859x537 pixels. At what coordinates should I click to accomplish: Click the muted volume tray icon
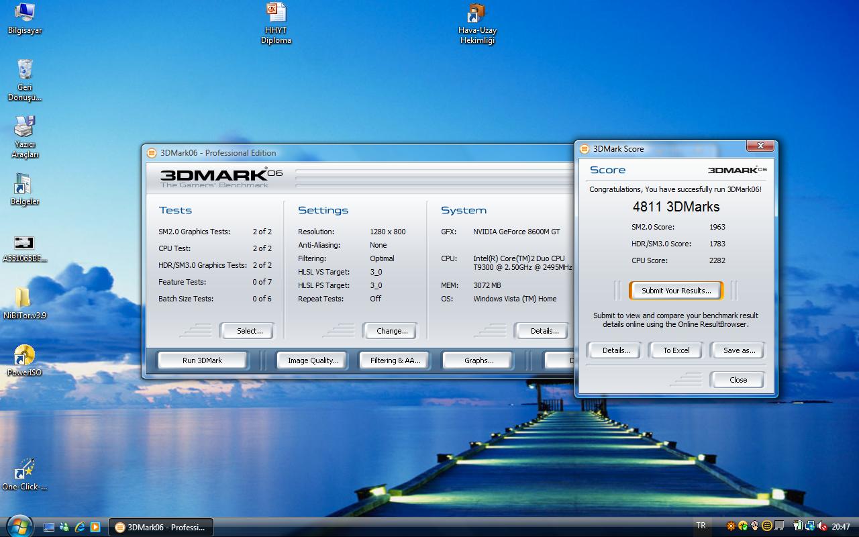822,526
